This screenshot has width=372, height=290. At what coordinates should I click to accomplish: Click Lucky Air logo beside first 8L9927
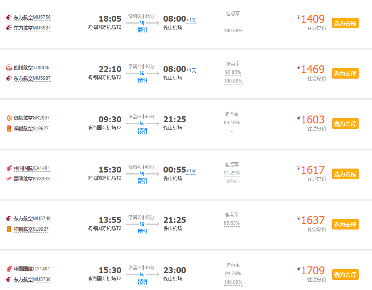tap(9, 128)
